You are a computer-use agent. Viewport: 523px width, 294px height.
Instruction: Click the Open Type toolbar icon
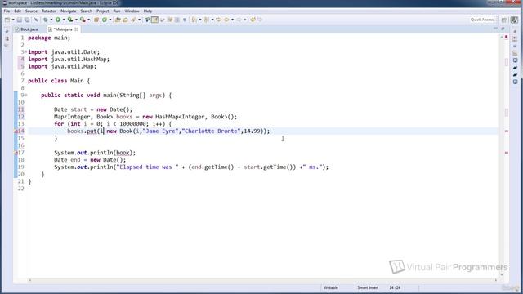[x=118, y=20]
